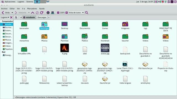Select the public.gpg file

pyautogui.click(x=24, y=80)
